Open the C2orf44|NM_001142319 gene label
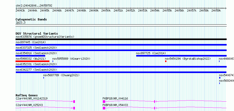The image size is (234, 111). click(x=32, y=98)
